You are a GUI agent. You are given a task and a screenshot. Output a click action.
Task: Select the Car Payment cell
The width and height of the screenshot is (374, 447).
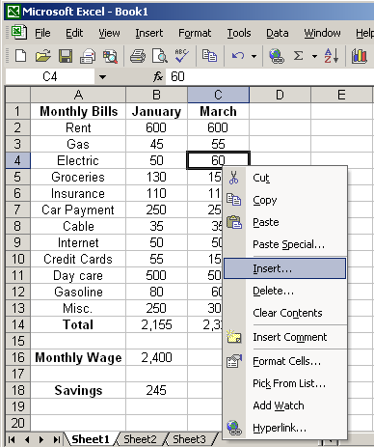78,210
